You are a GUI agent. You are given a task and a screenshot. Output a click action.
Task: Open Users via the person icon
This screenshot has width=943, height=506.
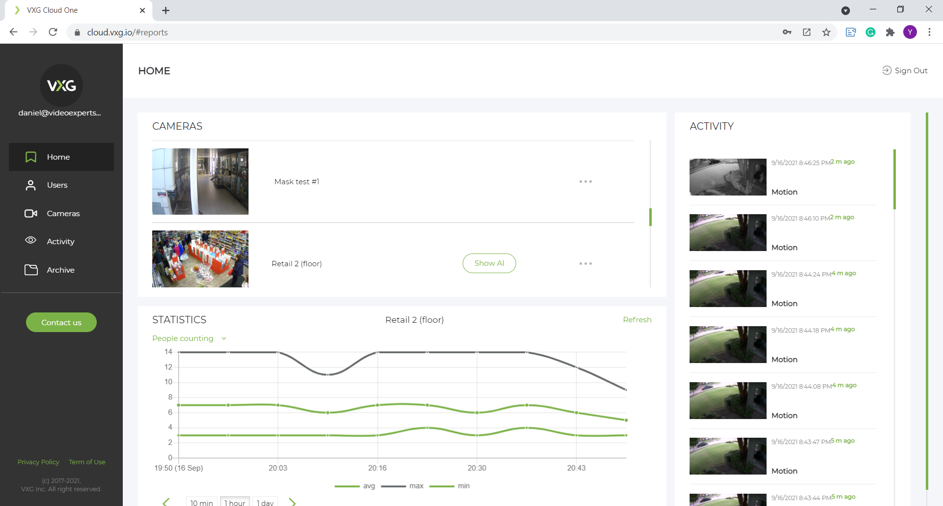(x=31, y=185)
